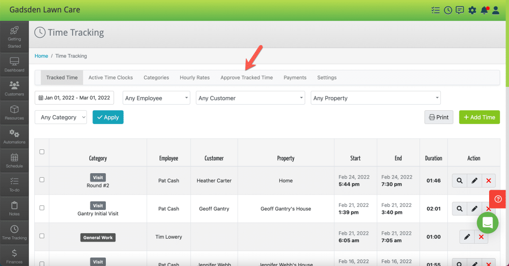The width and height of the screenshot is (509, 266).
Task: Click the Heather Carter customer cell
Action: 214,181
